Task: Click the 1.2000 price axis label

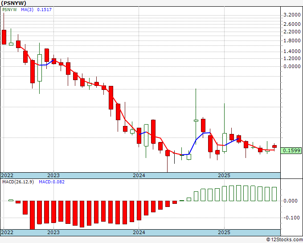Action: pyautogui.click(x=292, y=58)
